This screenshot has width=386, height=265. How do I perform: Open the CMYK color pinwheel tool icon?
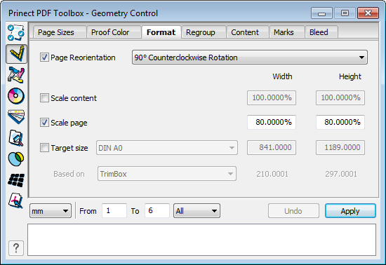tap(16, 74)
